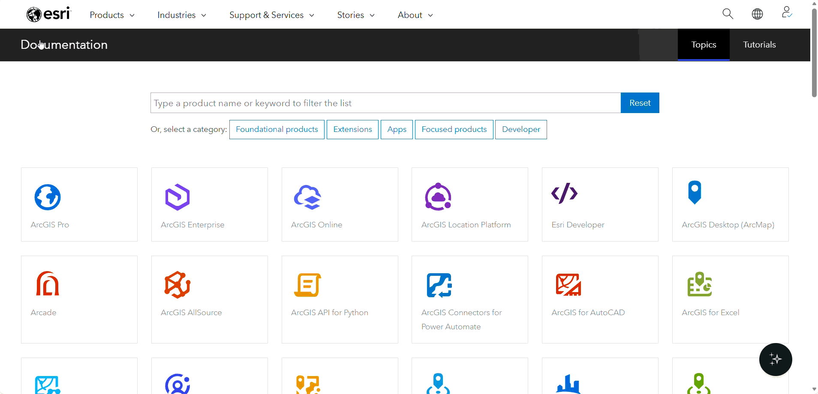Open the AI assistant sparkles button
The height and width of the screenshot is (394, 818).
[x=776, y=359]
